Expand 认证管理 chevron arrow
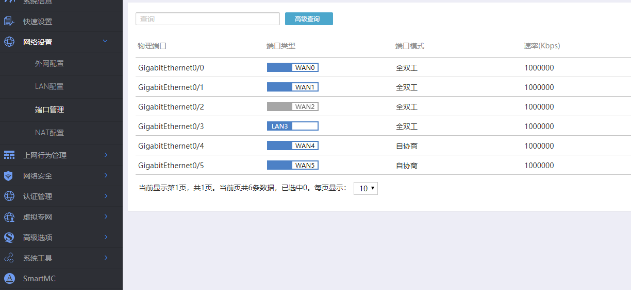The height and width of the screenshot is (290, 631). click(106, 196)
